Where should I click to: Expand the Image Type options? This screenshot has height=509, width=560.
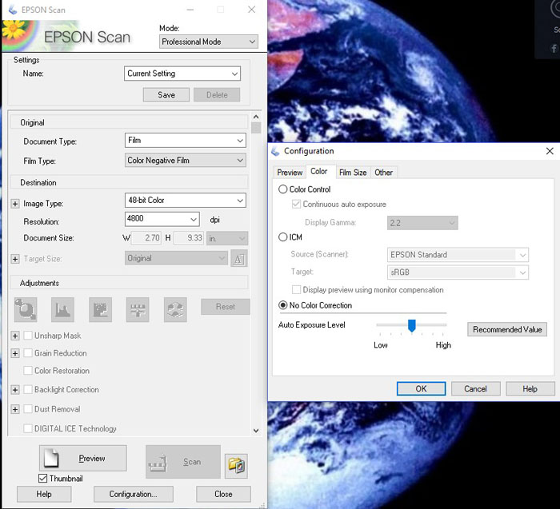(x=15, y=204)
